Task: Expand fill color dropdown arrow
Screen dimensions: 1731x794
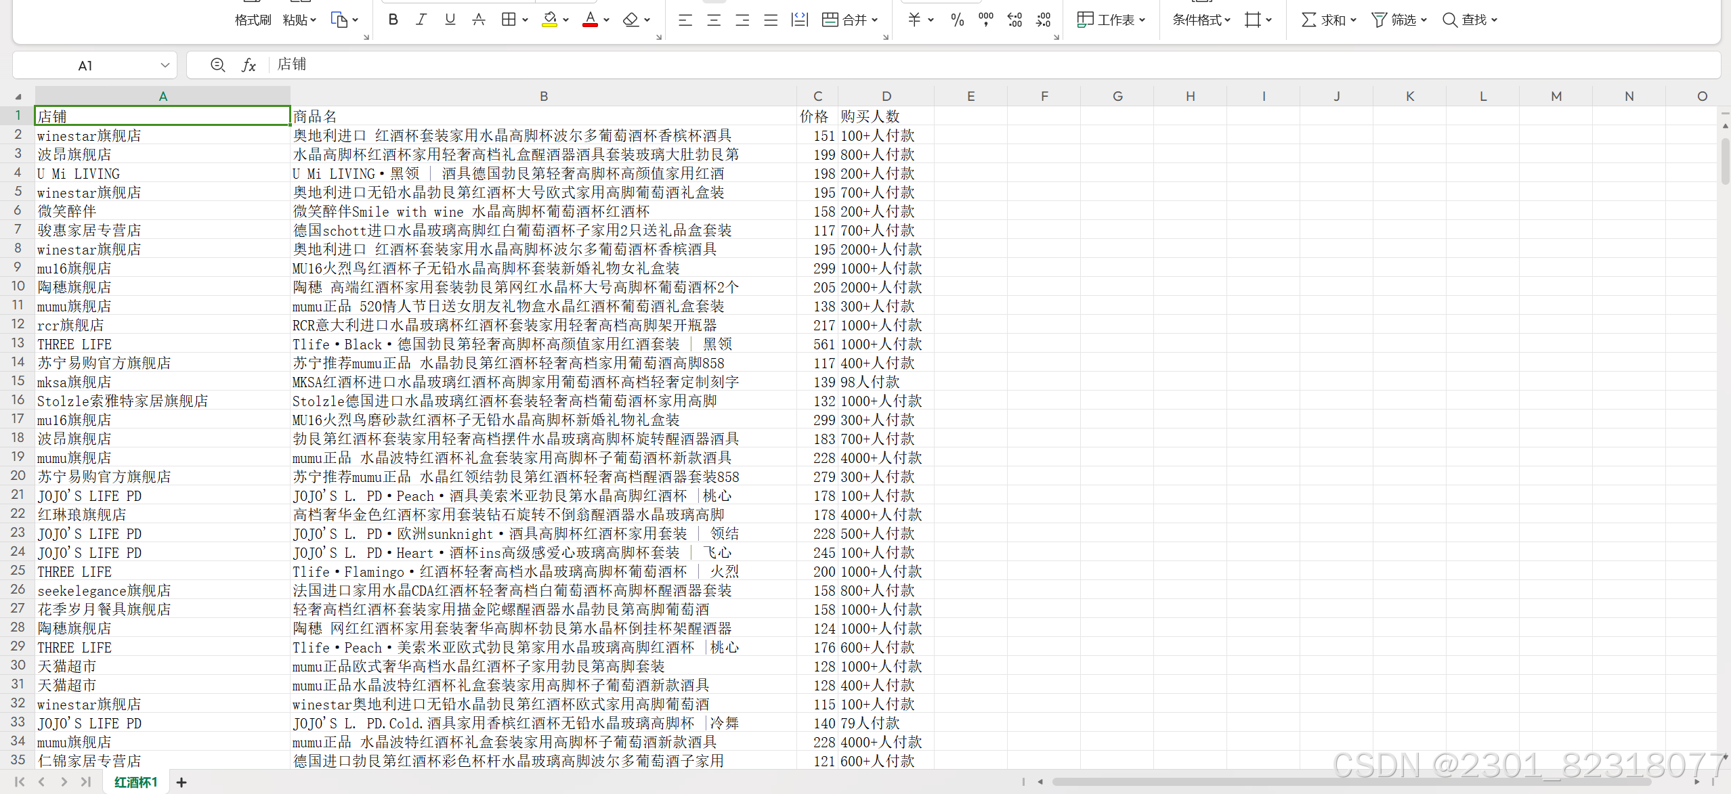Action: pyautogui.click(x=566, y=20)
